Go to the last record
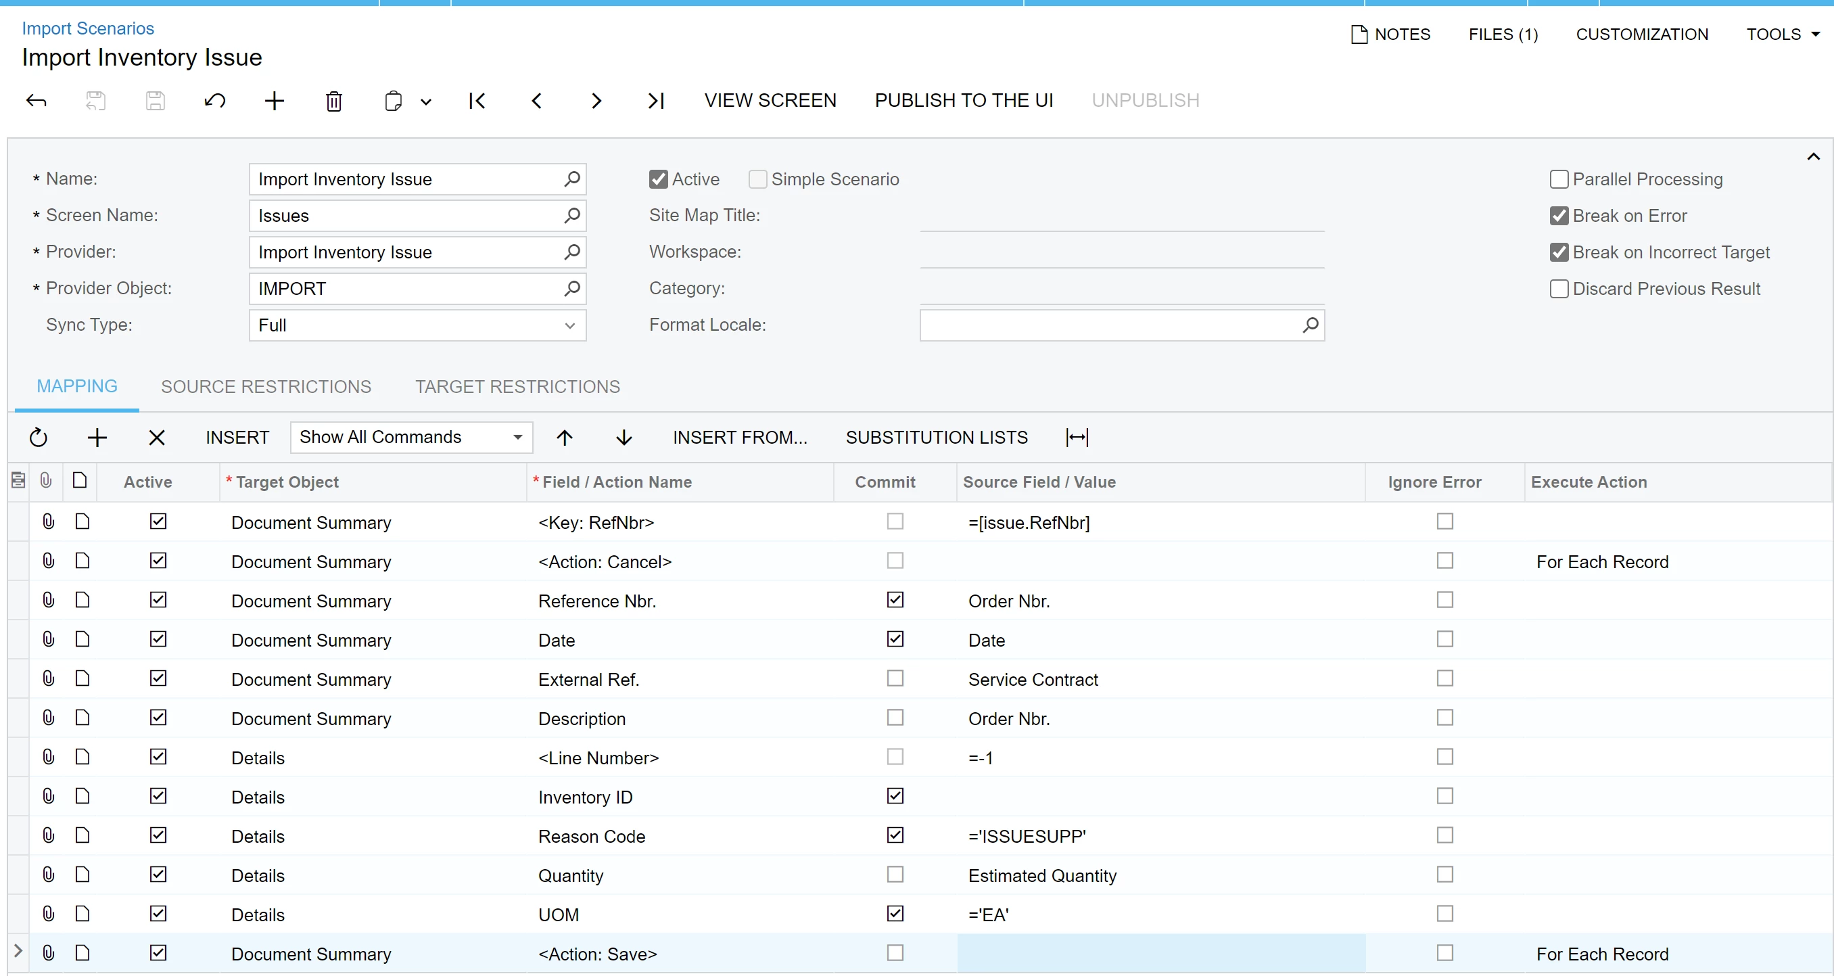The width and height of the screenshot is (1834, 976). (656, 101)
